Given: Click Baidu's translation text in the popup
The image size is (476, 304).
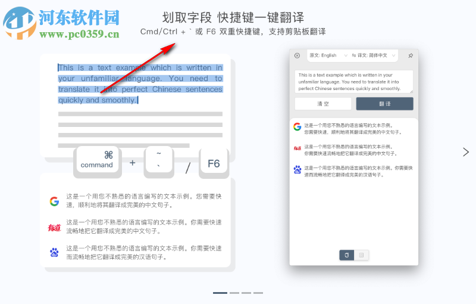Looking at the screenshot, I should pyautogui.click(x=359, y=171).
